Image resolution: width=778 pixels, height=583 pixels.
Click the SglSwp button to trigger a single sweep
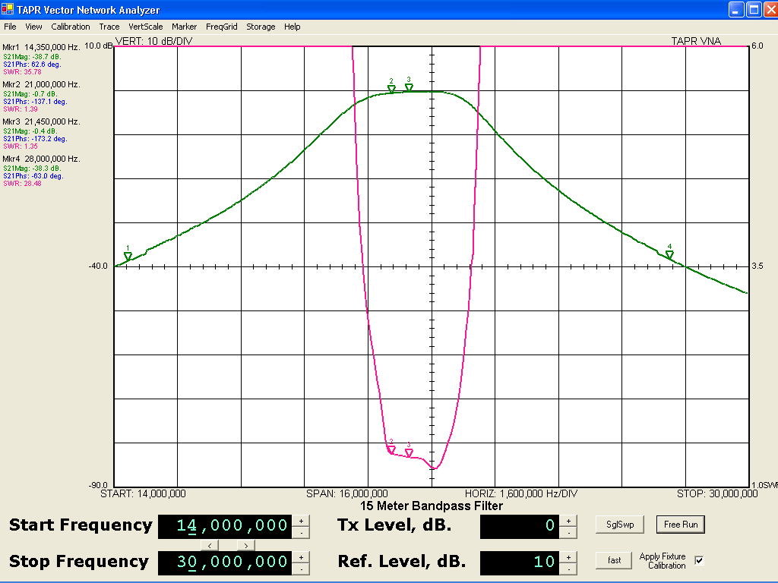618,525
